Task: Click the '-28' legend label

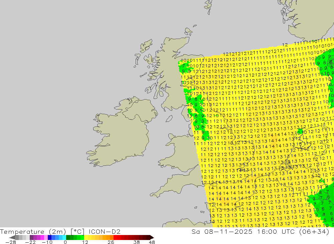Action: pos(11,242)
